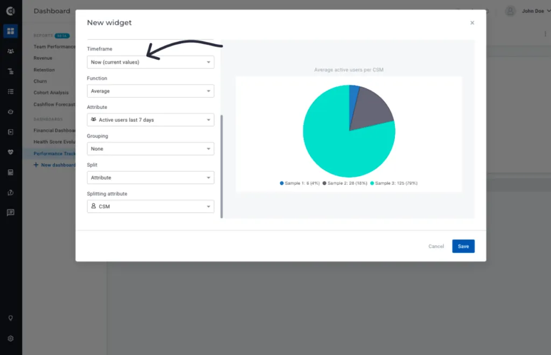Open the Revenue report

click(43, 58)
